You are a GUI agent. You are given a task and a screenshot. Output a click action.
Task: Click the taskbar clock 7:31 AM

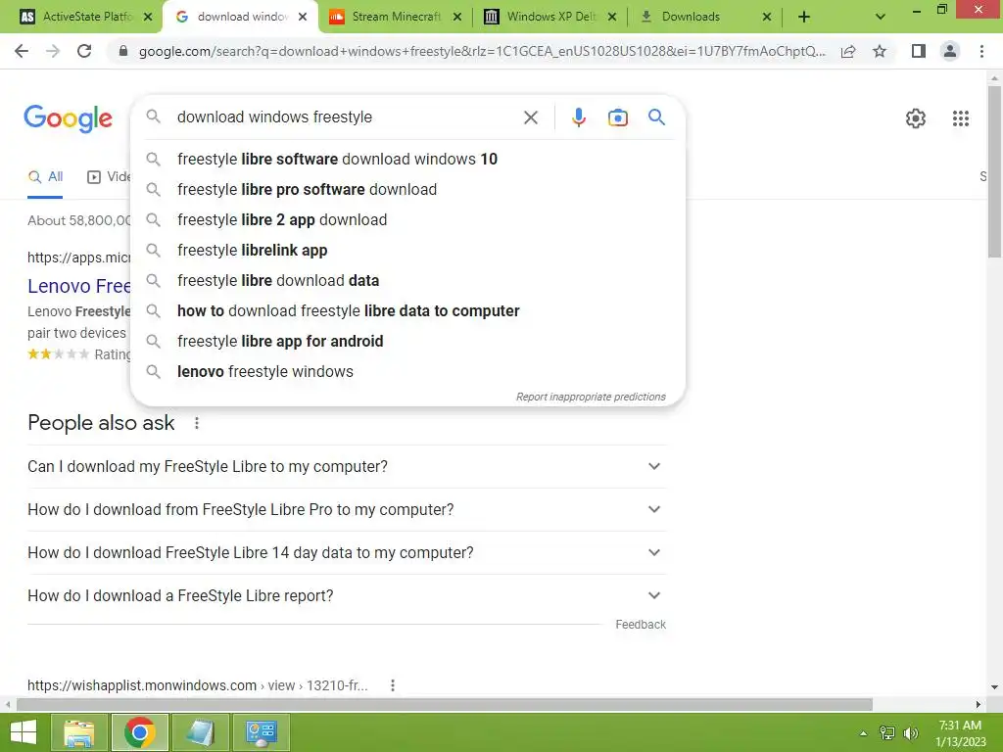[x=960, y=733]
